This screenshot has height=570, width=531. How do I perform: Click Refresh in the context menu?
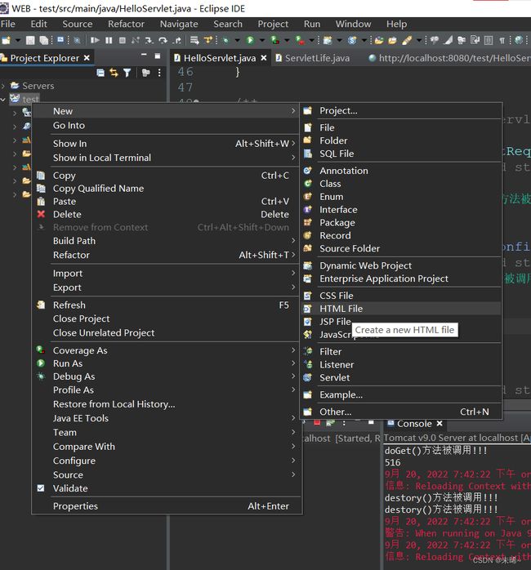click(167, 305)
